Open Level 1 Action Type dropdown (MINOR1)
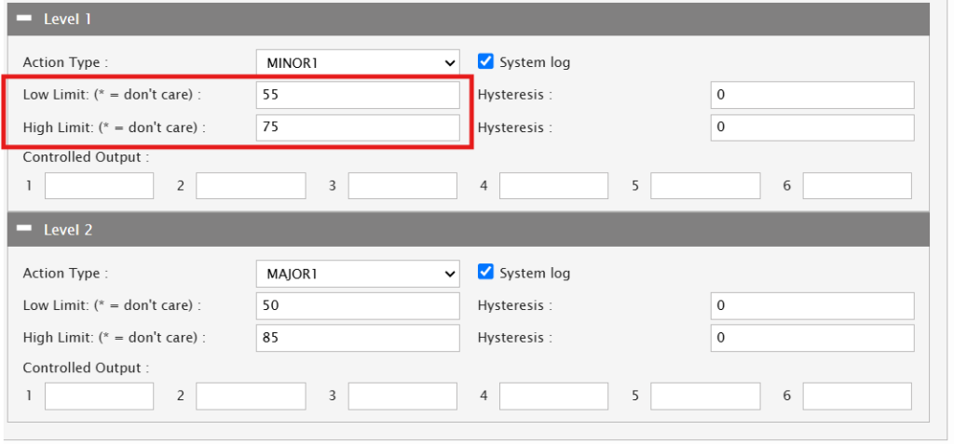Image resolution: width=954 pixels, height=444 pixels. tap(358, 62)
